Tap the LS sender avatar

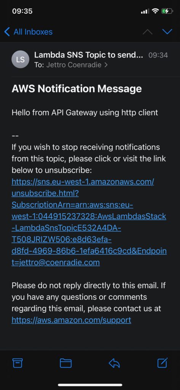click(x=21, y=59)
